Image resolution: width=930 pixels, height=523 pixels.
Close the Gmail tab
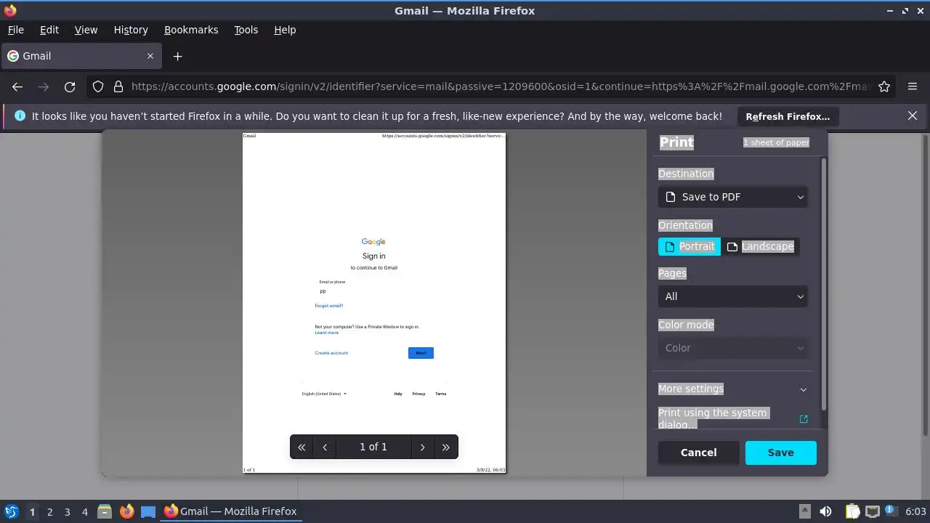point(150,56)
